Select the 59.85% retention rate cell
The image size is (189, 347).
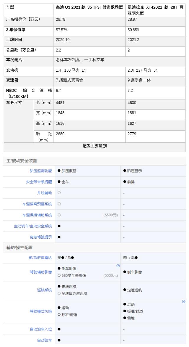point(155,31)
